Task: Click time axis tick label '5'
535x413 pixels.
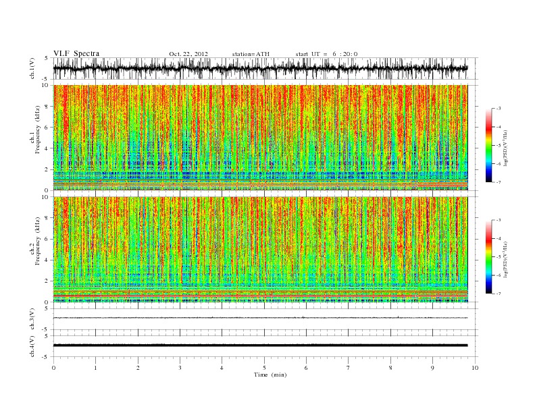Action: (264, 368)
